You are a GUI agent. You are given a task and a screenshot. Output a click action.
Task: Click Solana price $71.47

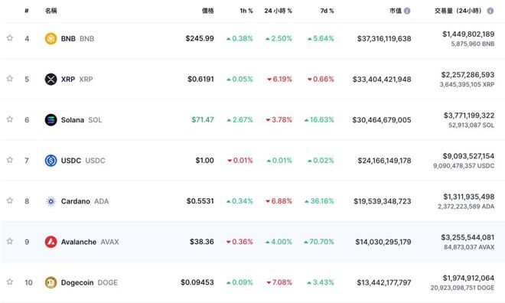[203, 119]
